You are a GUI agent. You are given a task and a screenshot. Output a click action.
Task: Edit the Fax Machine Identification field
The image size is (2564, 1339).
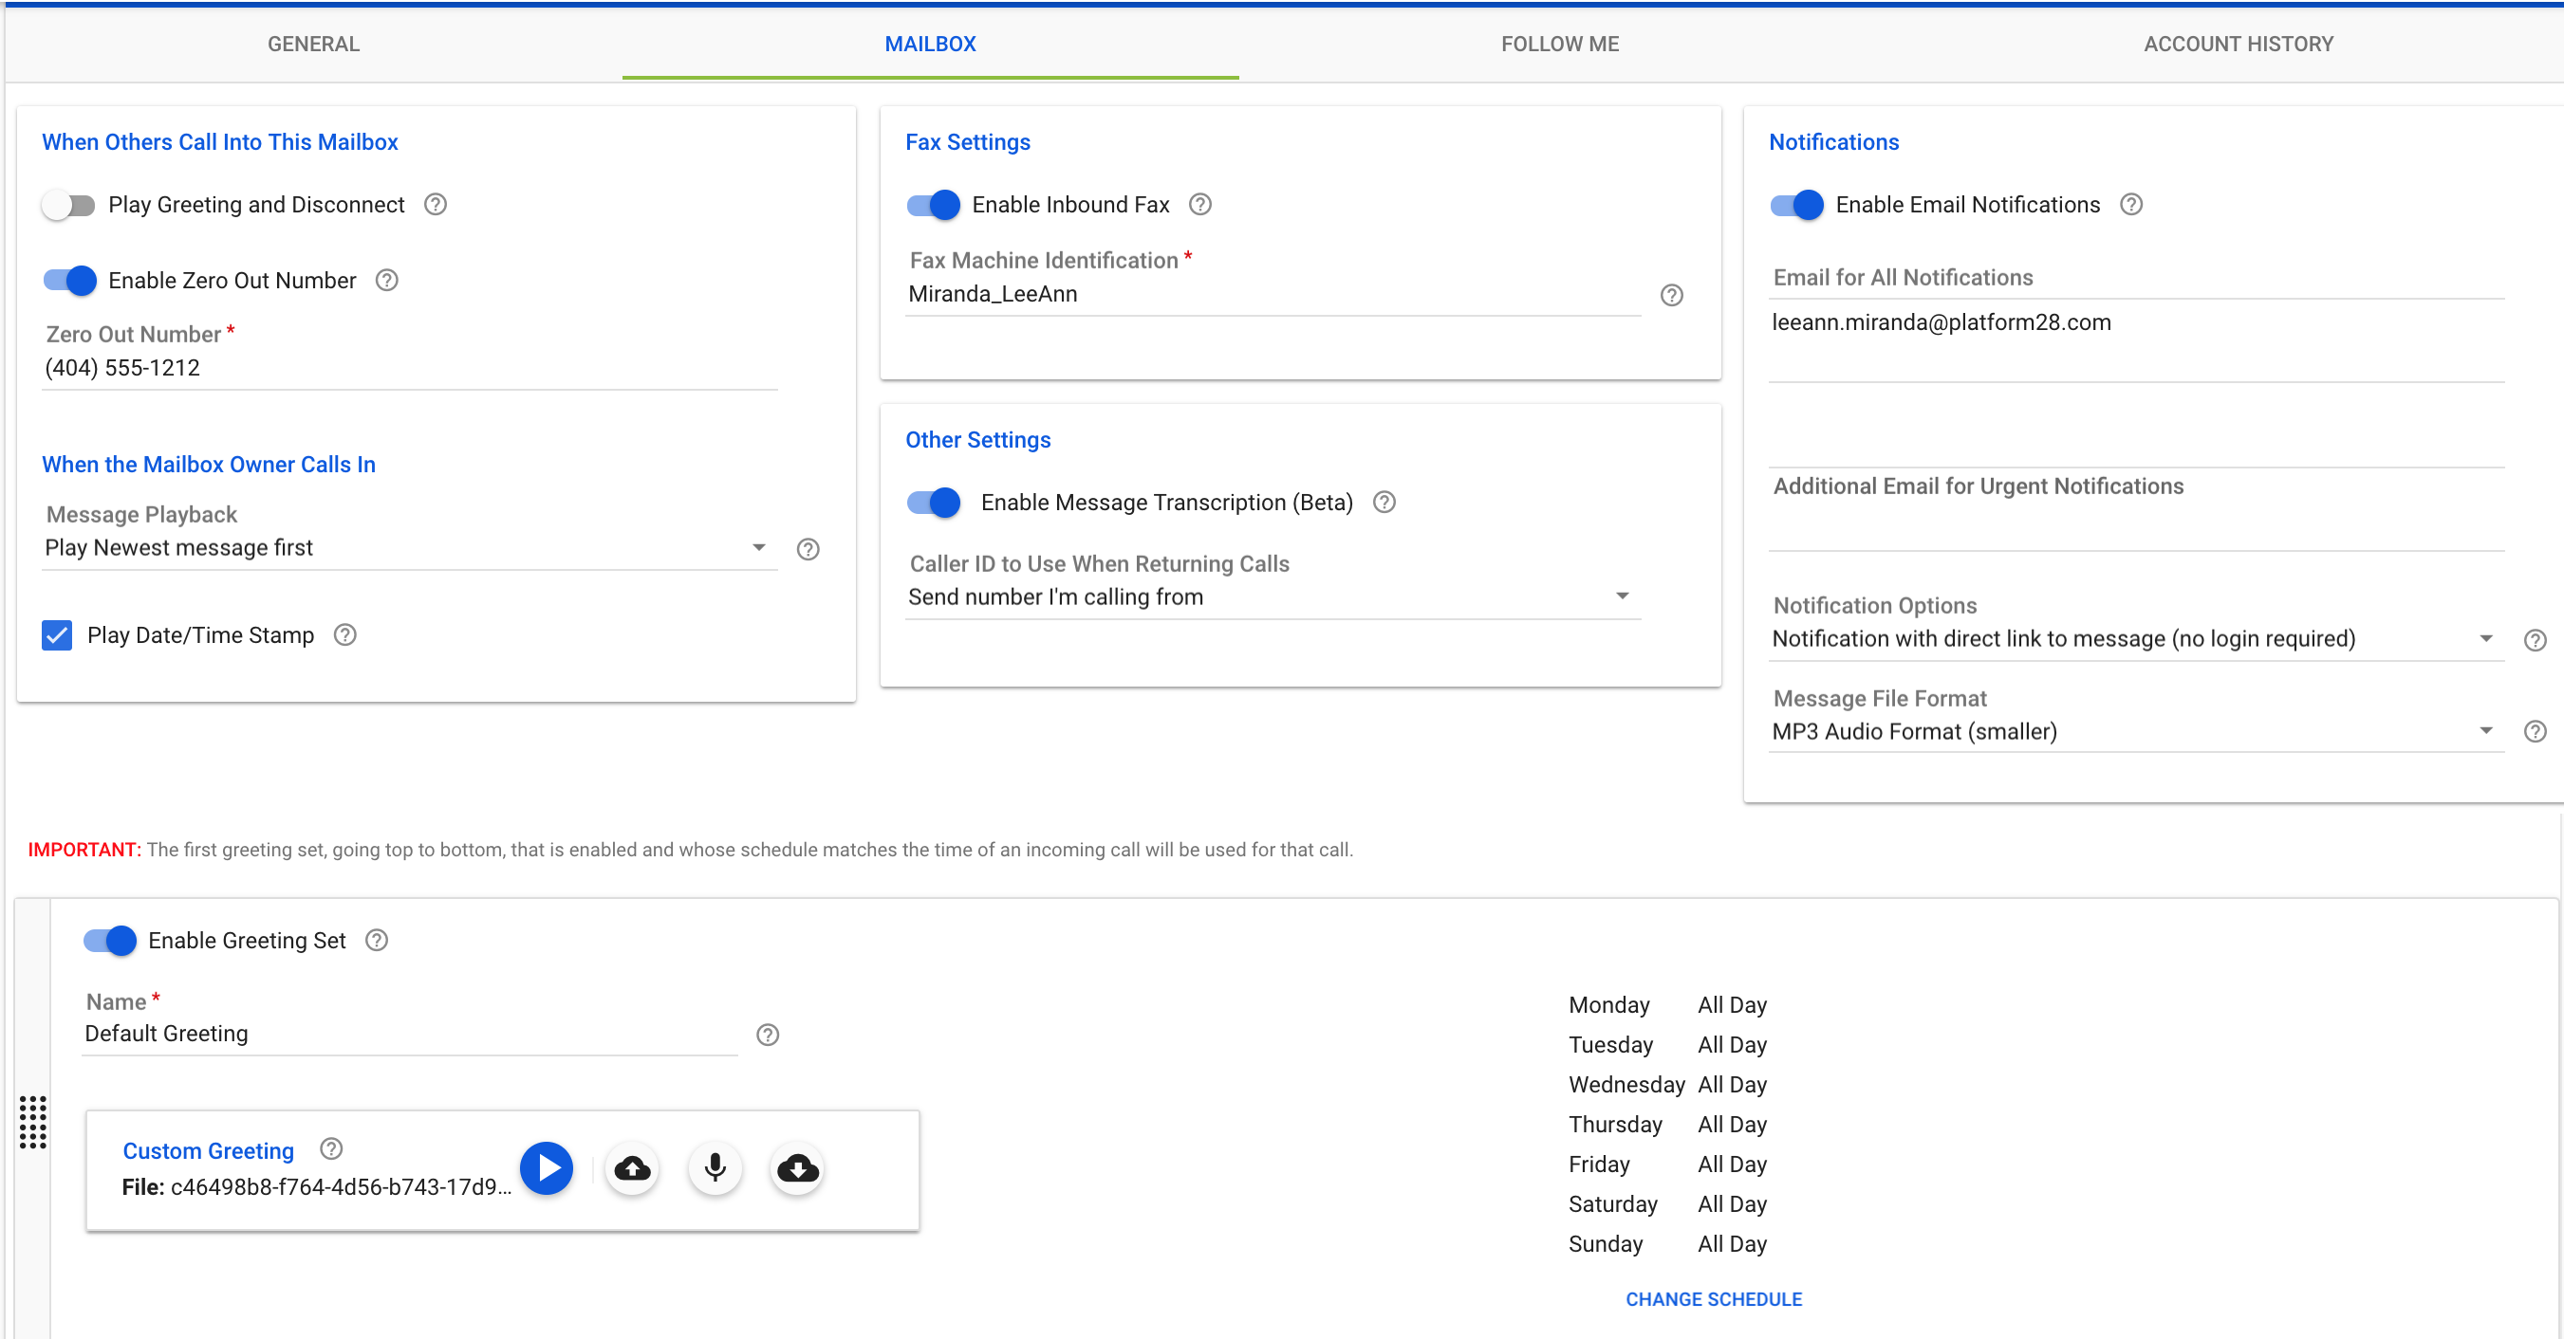point(1273,295)
